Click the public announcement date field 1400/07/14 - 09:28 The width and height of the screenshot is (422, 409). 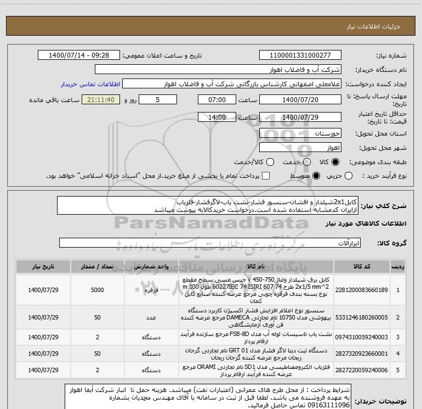(79, 55)
